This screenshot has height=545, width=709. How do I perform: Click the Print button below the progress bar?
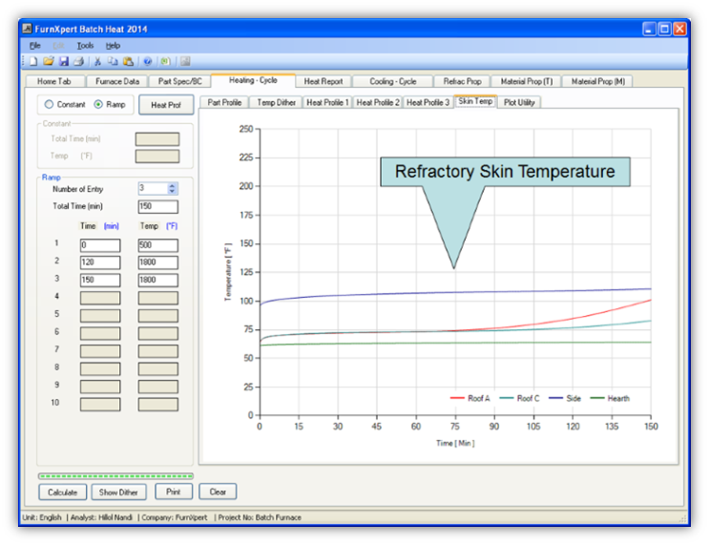(173, 492)
